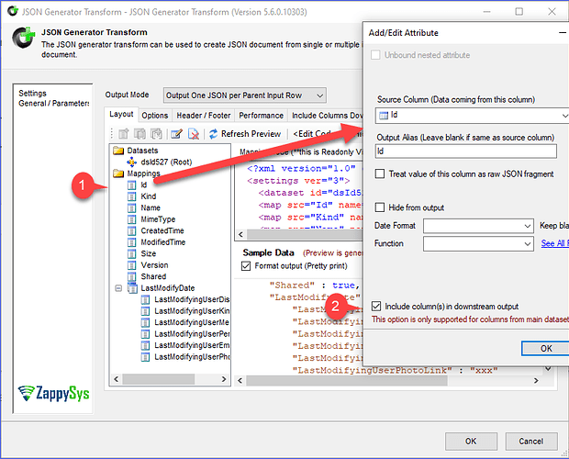
Task: Maximize the JSON Generator Transform window
Action: coord(519,12)
